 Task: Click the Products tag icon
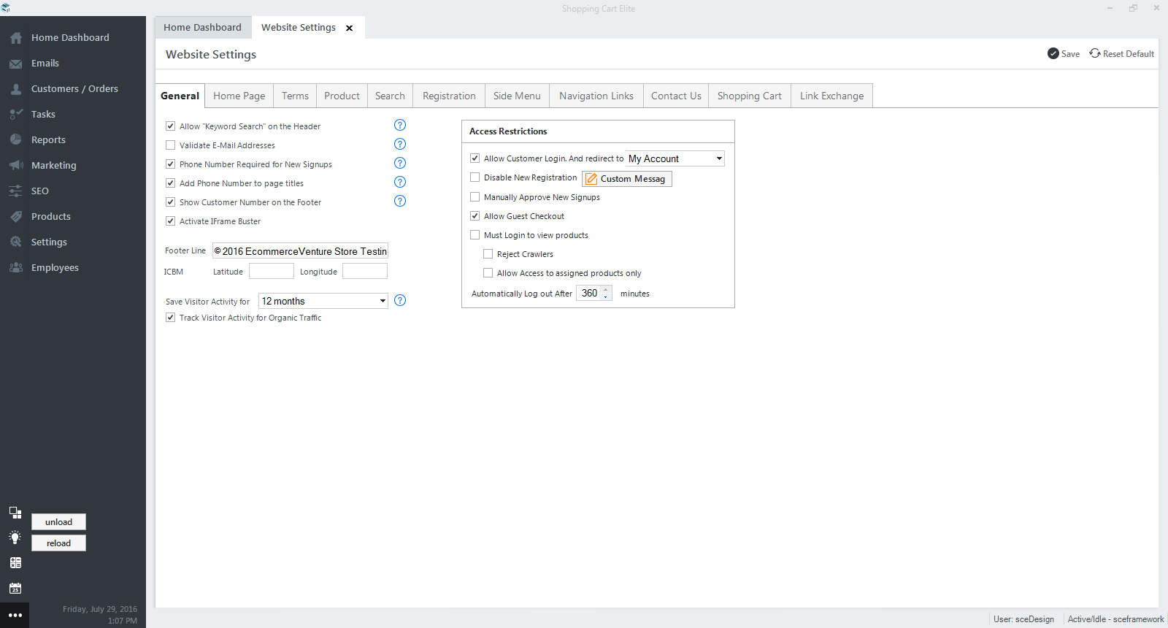pos(16,216)
